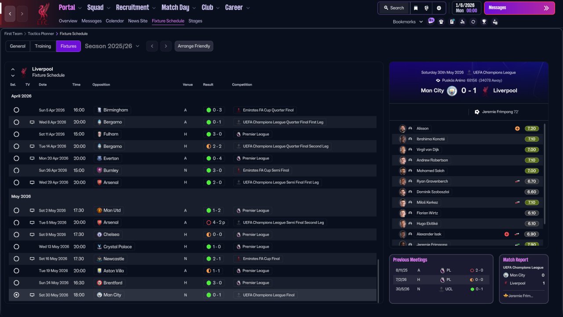Open the Season 2025/26 dropdown
The width and height of the screenshot is (563, 317).
click(112, 46)
